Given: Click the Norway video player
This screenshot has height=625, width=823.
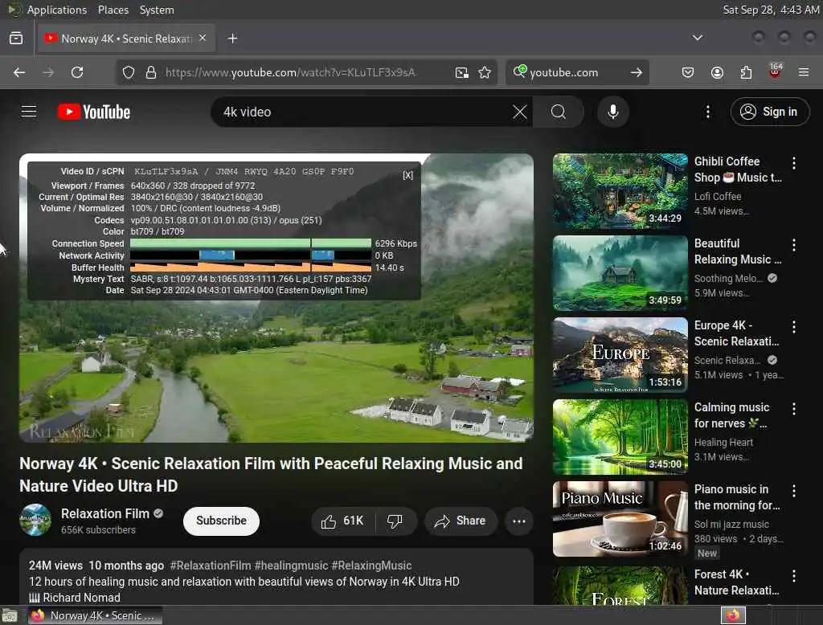Looking at the screenshot, I should [x=276, y=297].
